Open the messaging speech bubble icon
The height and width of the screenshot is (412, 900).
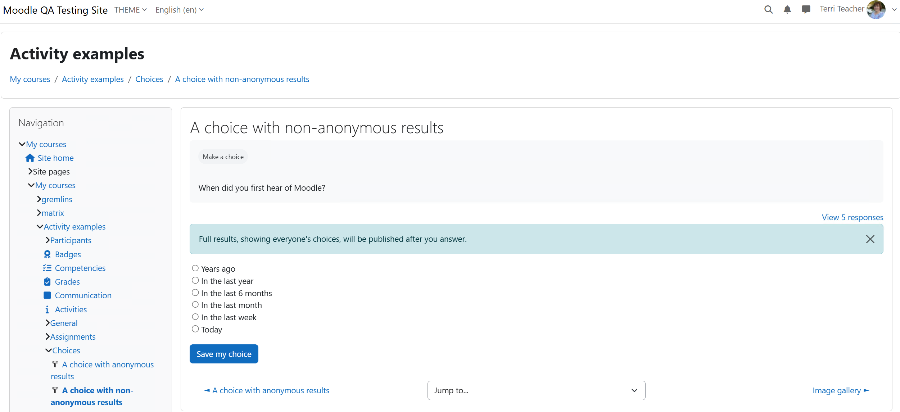click(x=806, y=10)
